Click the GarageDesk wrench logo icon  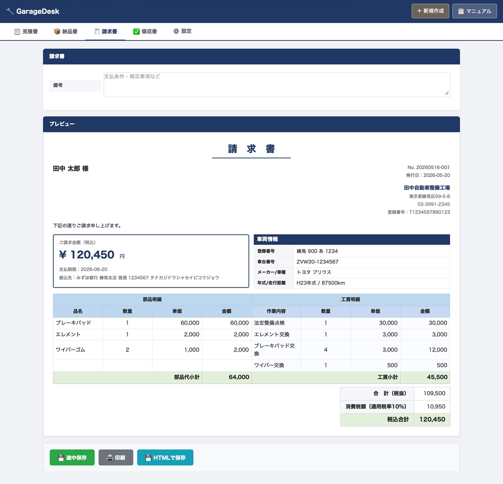(10, 11)
